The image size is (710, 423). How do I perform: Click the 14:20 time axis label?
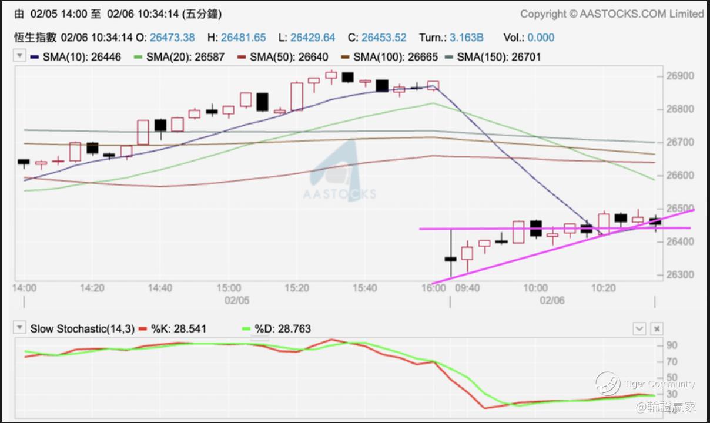pyautogui.click(x=92, y=288)
